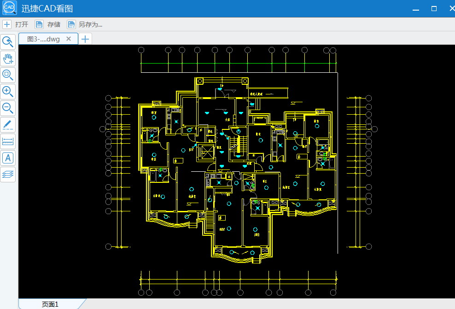Click the 存储 (Save) button
455x309 pixels.
point(48,24)
